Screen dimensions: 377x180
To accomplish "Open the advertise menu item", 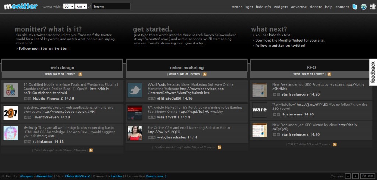I will click(299, 7).
